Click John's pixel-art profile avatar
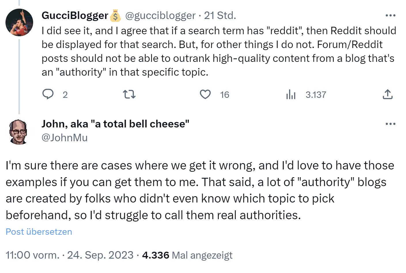Viewport: 406px width, 273px height. pos(18,132)
